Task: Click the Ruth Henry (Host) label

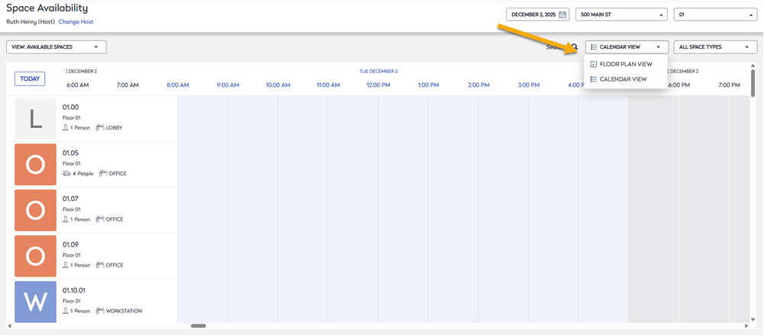Action: point(31,22)
